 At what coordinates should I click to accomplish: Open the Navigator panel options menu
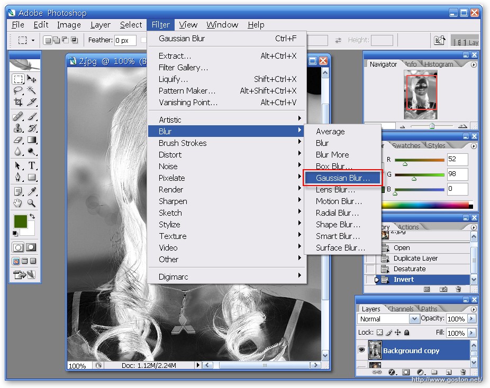click(x=474, y=64)
